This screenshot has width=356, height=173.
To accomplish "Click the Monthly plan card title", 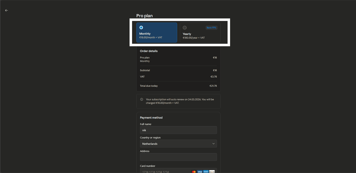I will (145, 34).
